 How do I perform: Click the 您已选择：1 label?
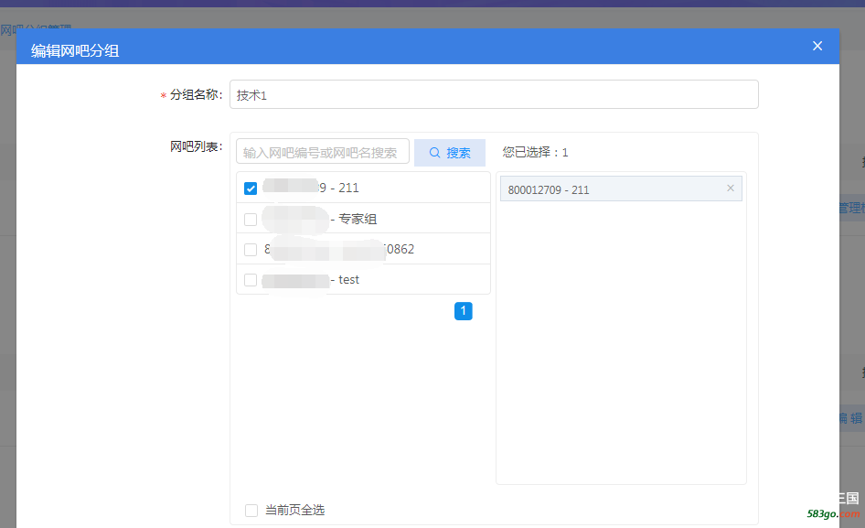coord(535,153)
